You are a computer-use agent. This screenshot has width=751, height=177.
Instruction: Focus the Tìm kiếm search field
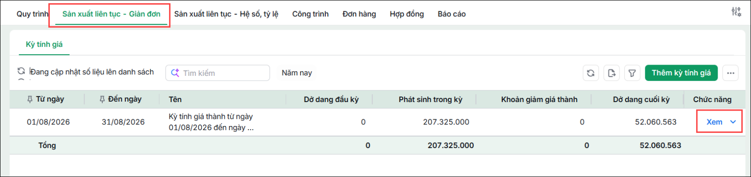(x=217, y=73)
